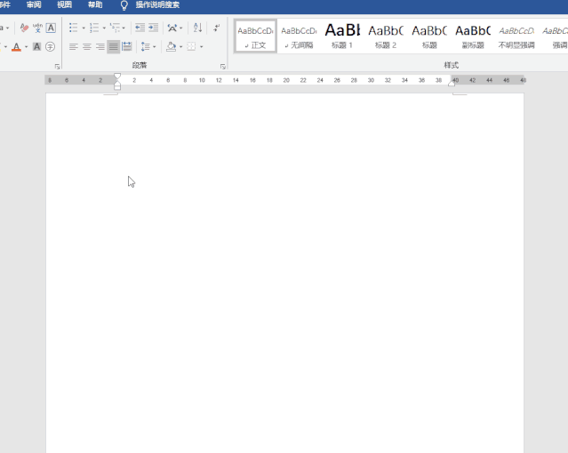Open enclosed character circle icon
Image resolution: width=568 pixels, height=453 pixels.
51,46
